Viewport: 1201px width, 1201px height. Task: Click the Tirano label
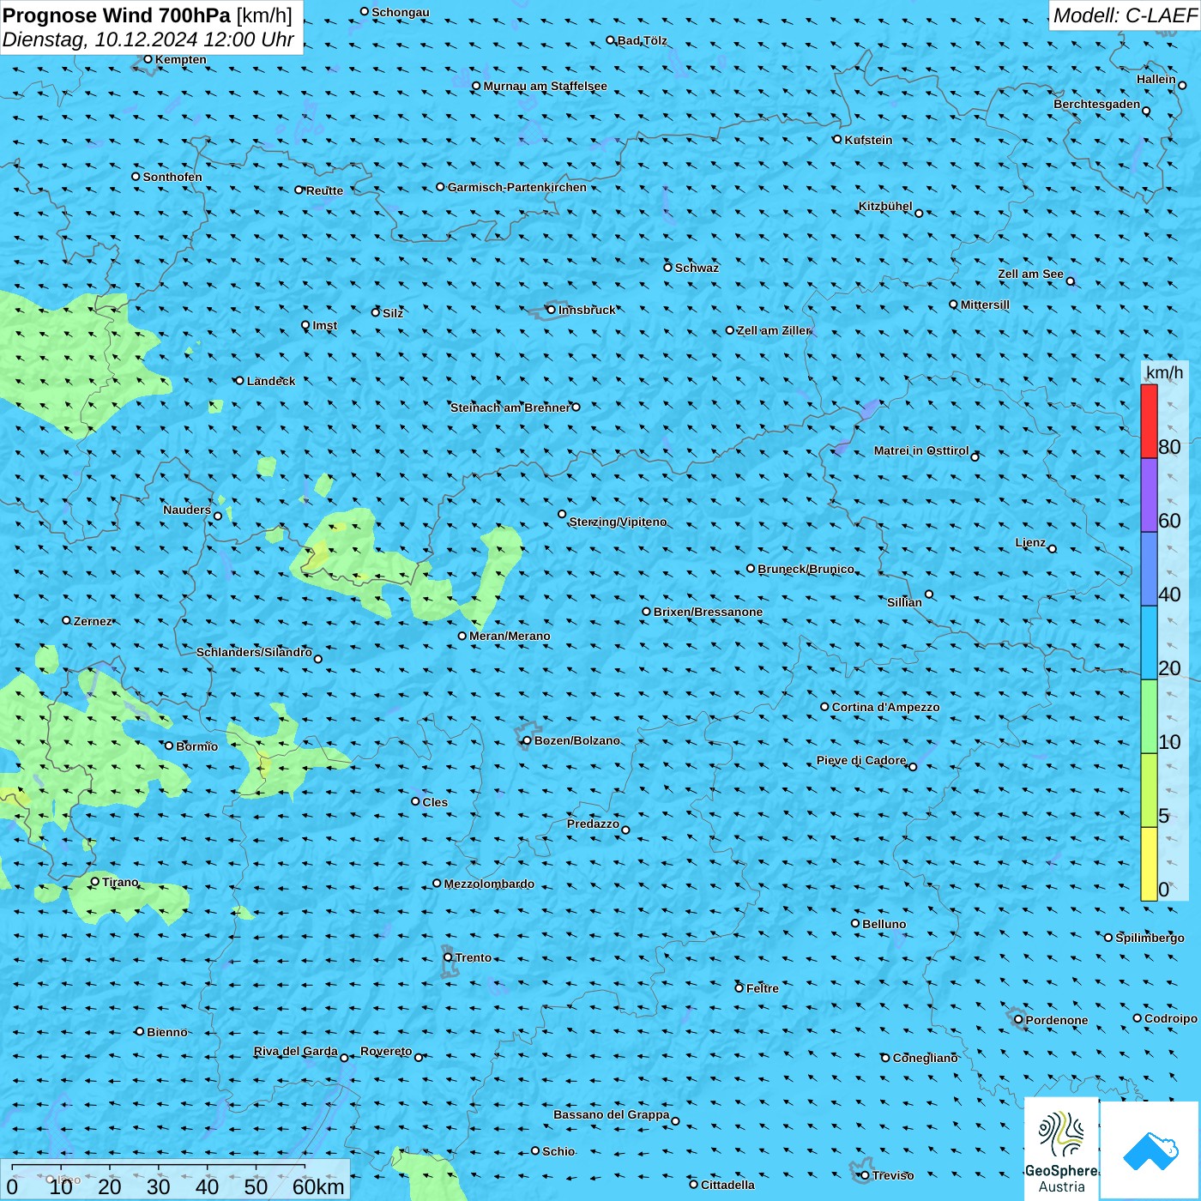tap(120, 882)
